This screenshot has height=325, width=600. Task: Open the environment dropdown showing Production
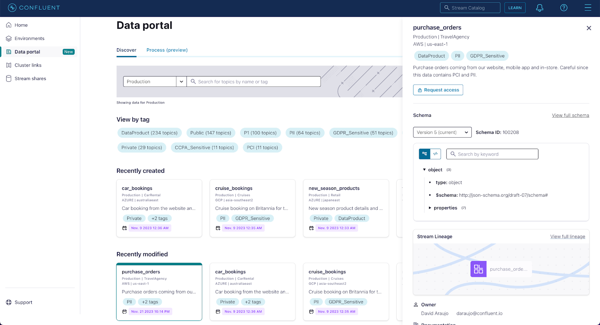(x=155, y=82)
